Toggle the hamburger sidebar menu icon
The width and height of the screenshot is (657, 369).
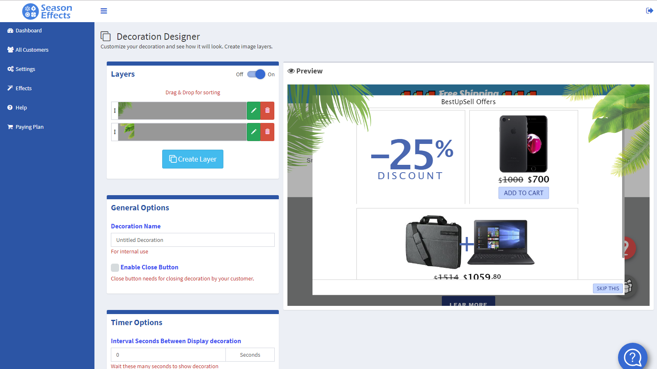point(104,11)
